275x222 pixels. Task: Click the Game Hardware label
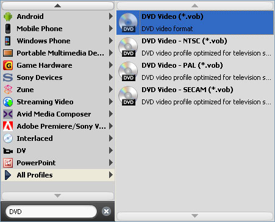pos(45,65)
